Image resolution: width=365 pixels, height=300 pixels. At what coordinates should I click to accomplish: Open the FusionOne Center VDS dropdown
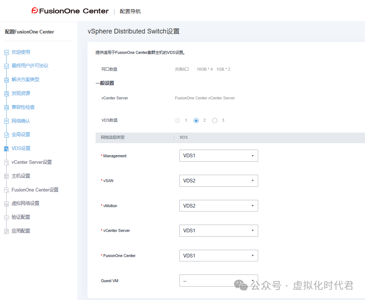tap(218, 256)
